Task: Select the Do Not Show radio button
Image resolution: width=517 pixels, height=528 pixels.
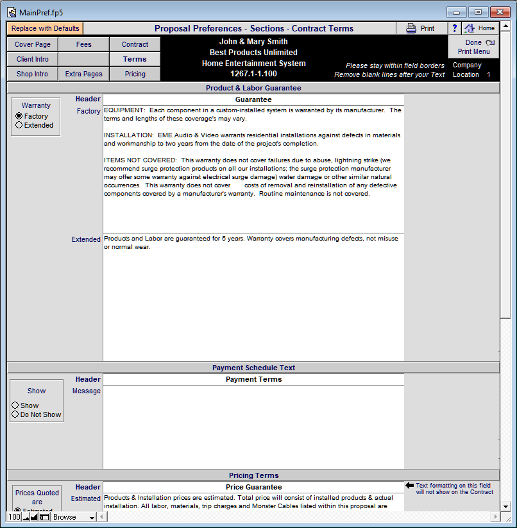Action: (15, 414)
